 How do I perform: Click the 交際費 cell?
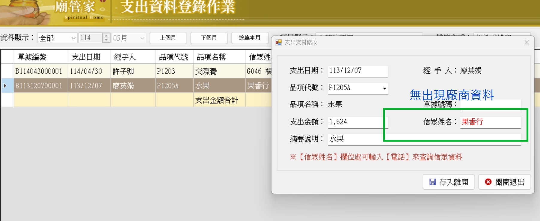[x=219, y=71]
